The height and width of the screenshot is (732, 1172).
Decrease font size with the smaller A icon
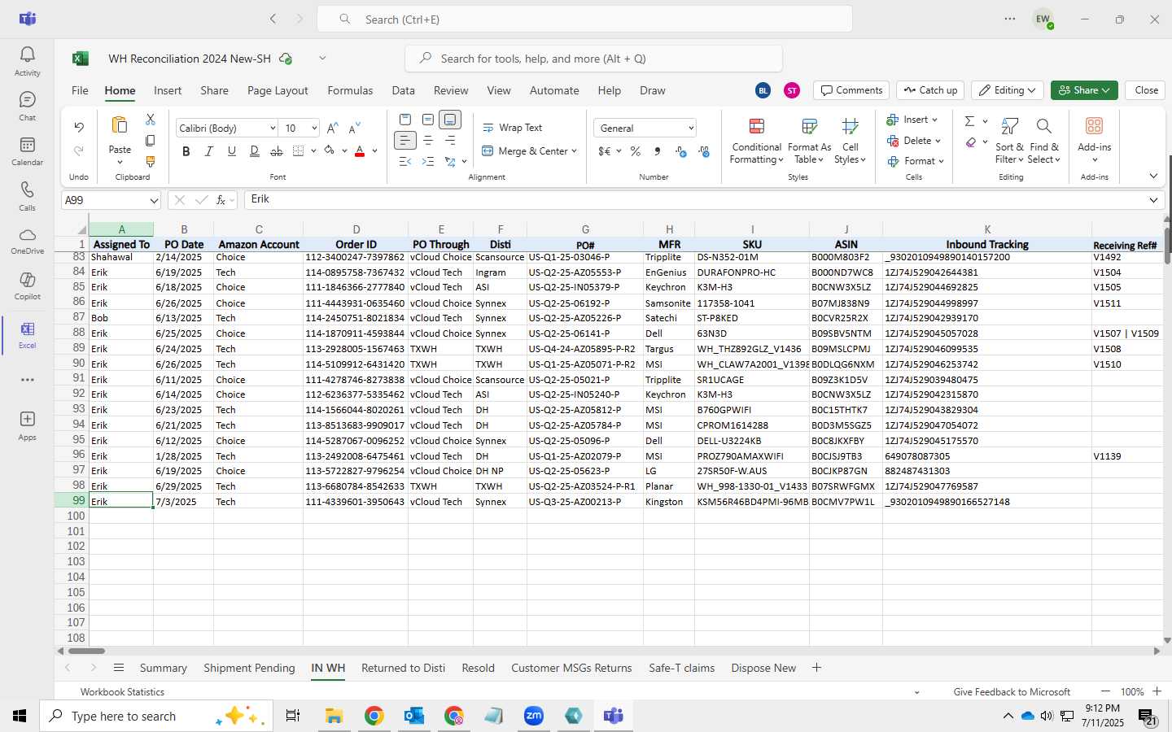pos(354,128)
